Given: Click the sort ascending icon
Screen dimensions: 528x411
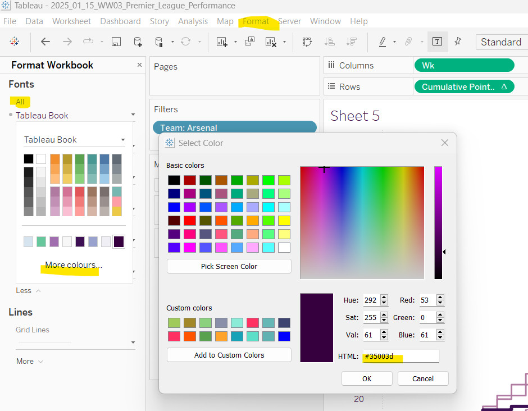Looking at the screenshot, I should pyautogui.click(x=329, y=42).
